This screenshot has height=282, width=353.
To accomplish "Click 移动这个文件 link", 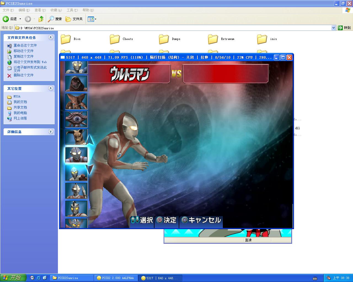I will (23, 51).
